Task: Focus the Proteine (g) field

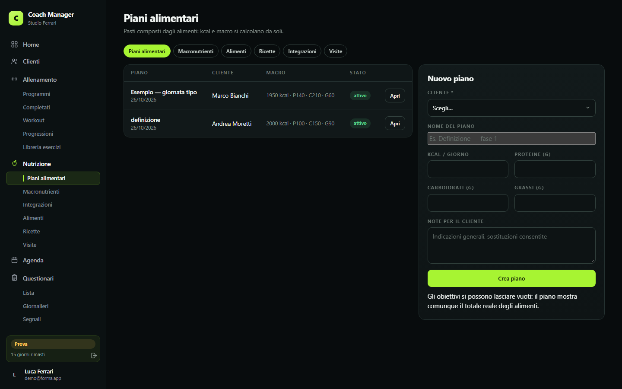Action: (555, 169)
